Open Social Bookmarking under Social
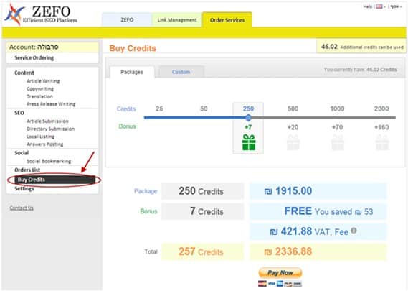 click(x=49, y=161)
